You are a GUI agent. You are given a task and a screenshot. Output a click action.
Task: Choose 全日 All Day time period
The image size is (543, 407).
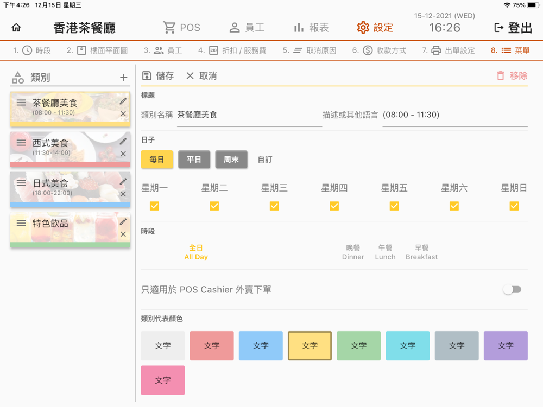196,252
